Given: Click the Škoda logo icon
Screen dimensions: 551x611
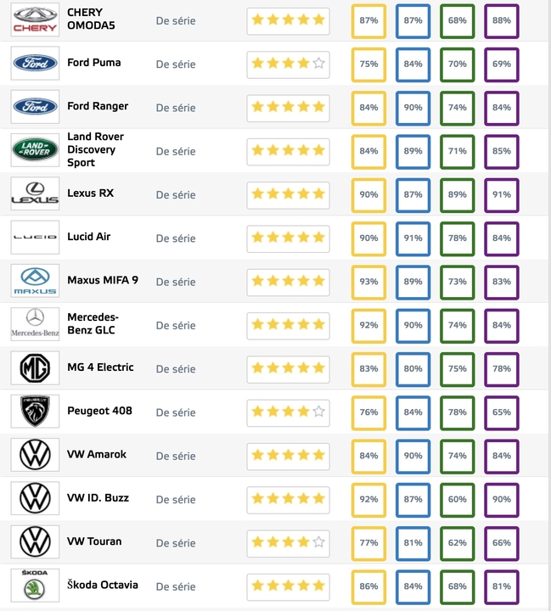Looking at the screenshot, I should click(x=35, y=586).
